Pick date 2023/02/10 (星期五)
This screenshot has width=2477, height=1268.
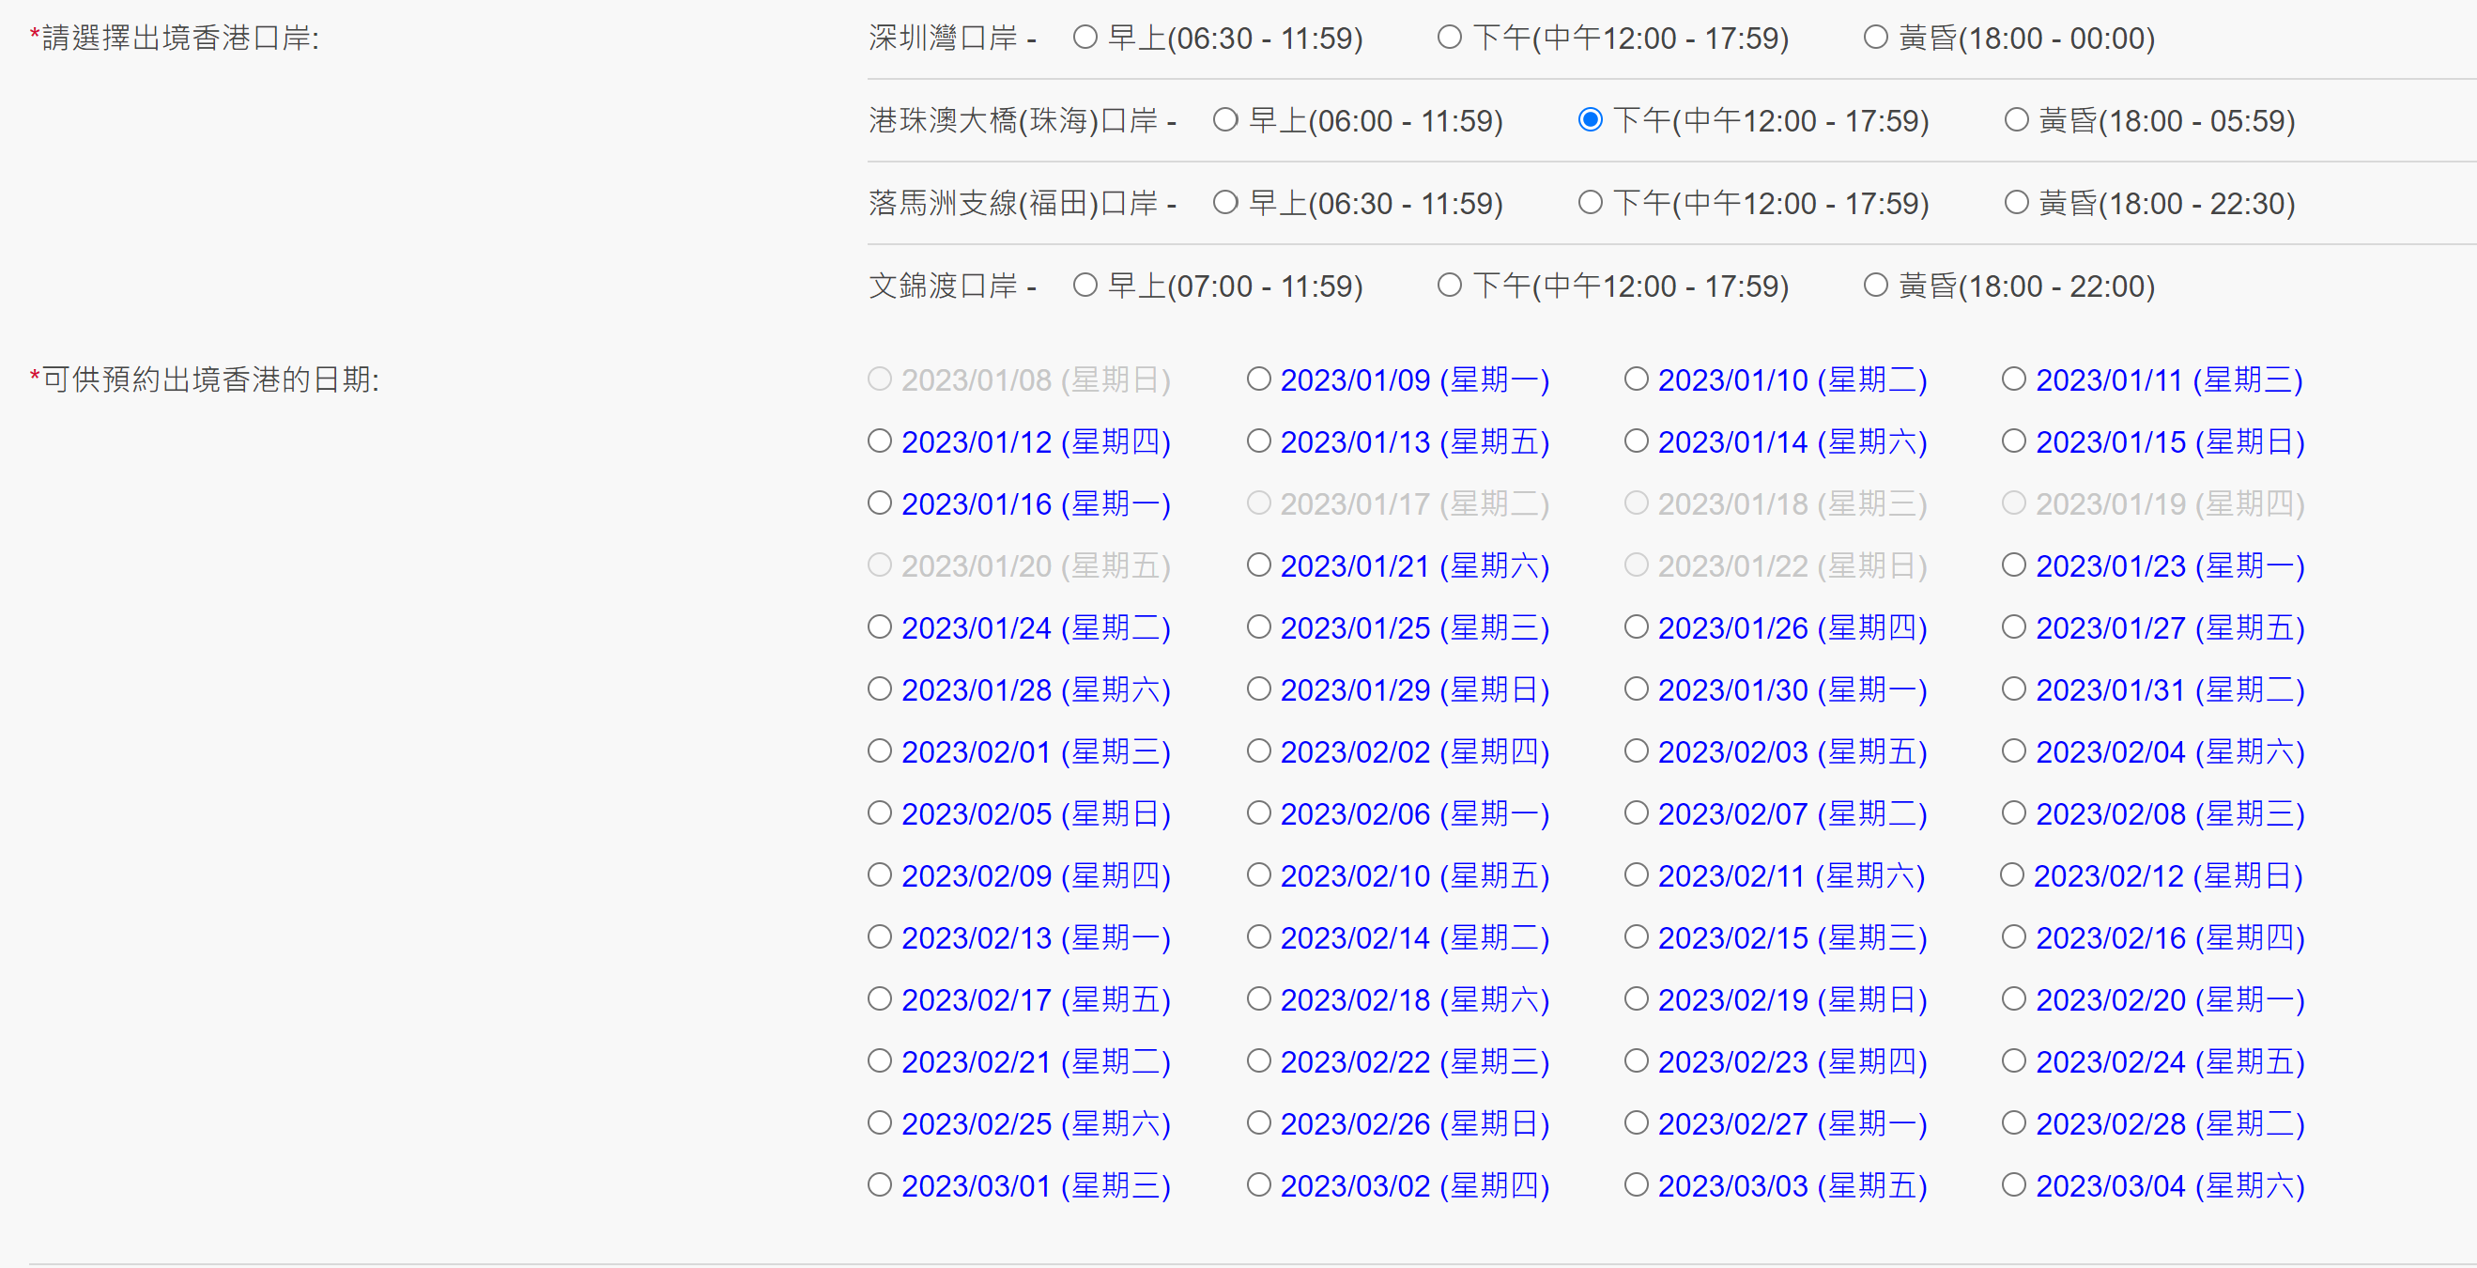tap(1259, 875)
